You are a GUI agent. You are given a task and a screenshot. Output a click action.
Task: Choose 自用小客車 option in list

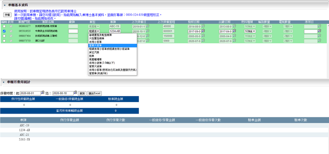tap(113, 42)
